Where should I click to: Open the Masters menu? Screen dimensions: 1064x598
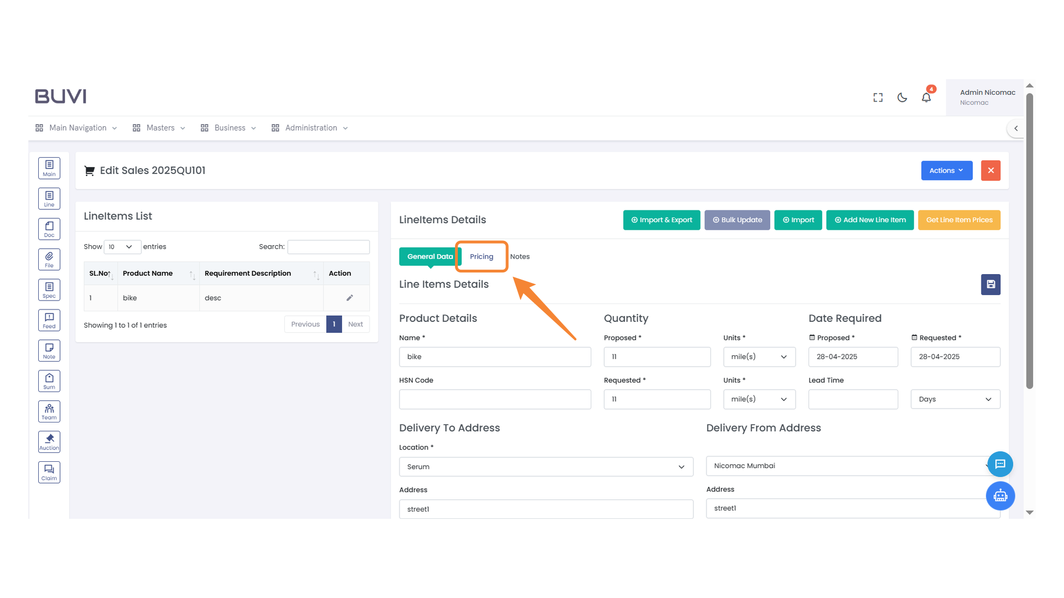(159, 128)
